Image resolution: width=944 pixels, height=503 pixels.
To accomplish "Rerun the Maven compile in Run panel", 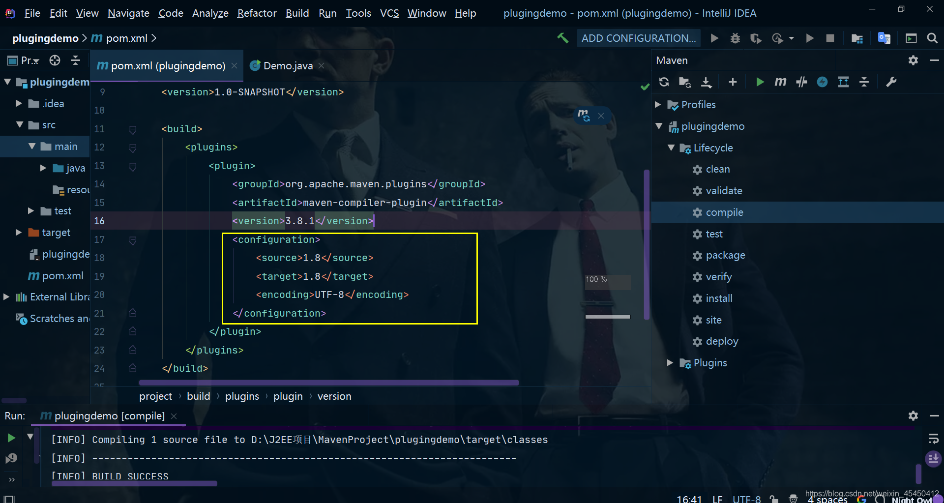I will 11,438.
